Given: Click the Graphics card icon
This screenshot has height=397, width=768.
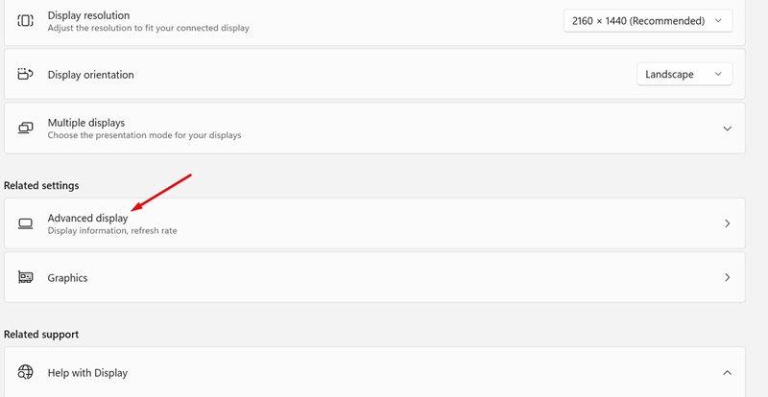Looking at the screenshot, I should [25, 277].
